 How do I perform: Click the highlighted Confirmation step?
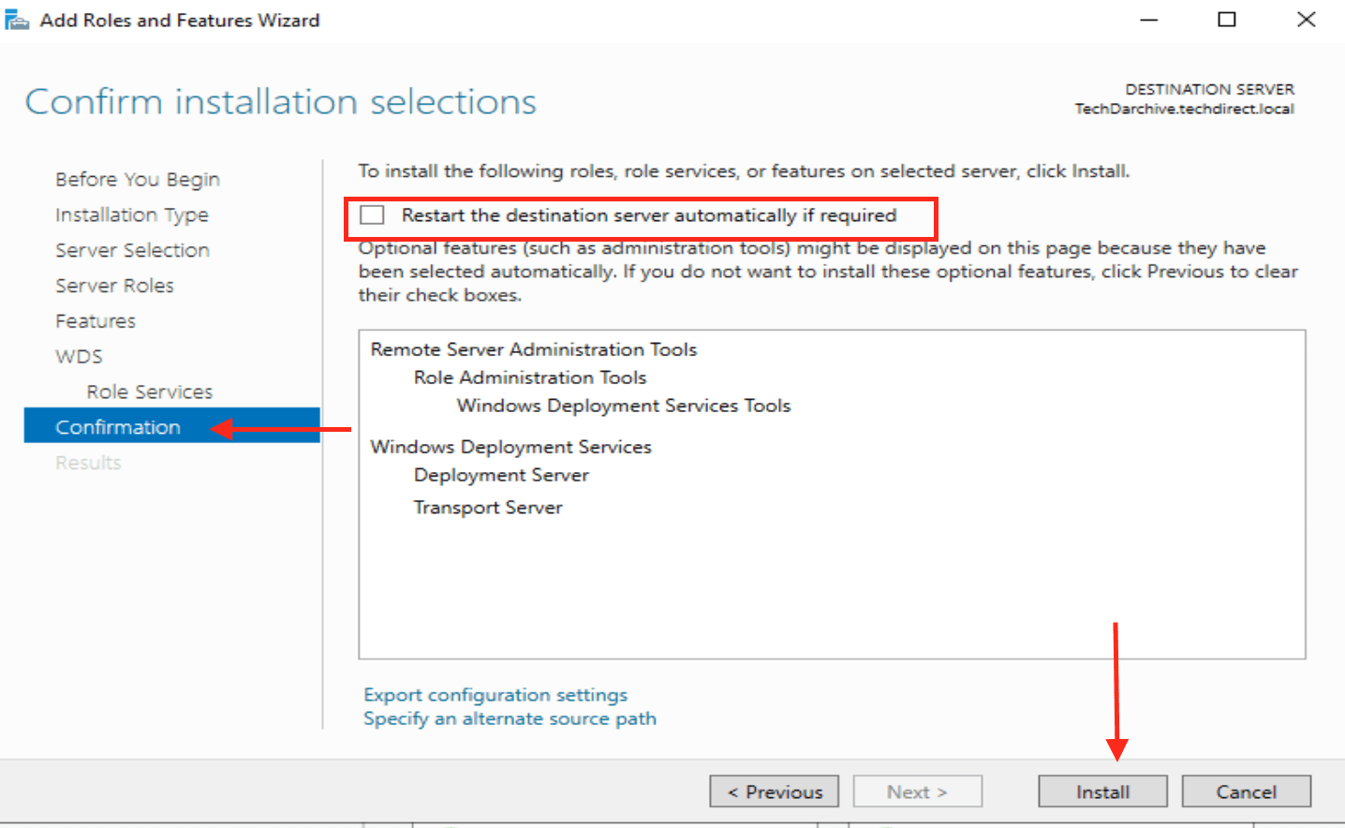[118, 427]
